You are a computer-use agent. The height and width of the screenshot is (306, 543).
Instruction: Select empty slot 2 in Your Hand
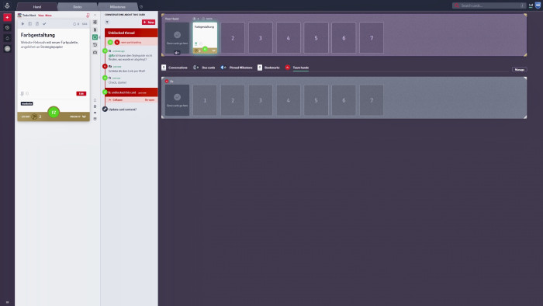[x=233, y=38]
